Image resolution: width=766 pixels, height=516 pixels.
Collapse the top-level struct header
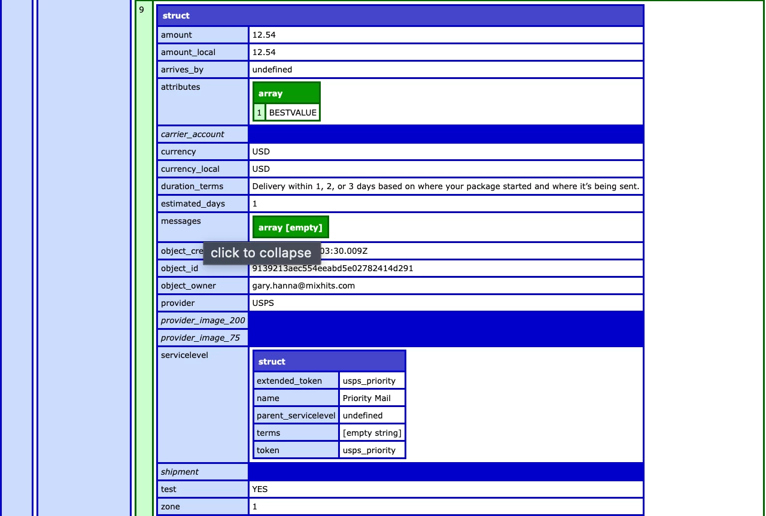coord(400,16)
